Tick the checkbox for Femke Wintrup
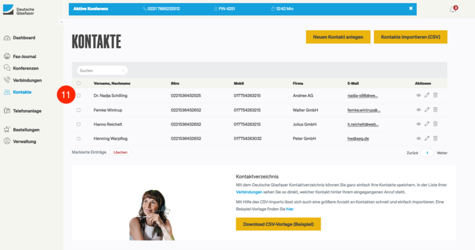 coord(78,110)
